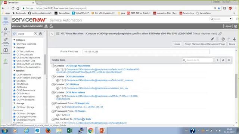The width and height of the screenshot is (239, 134).
Task: Click the navigator panel scrollbar
Action: (45, 64)
